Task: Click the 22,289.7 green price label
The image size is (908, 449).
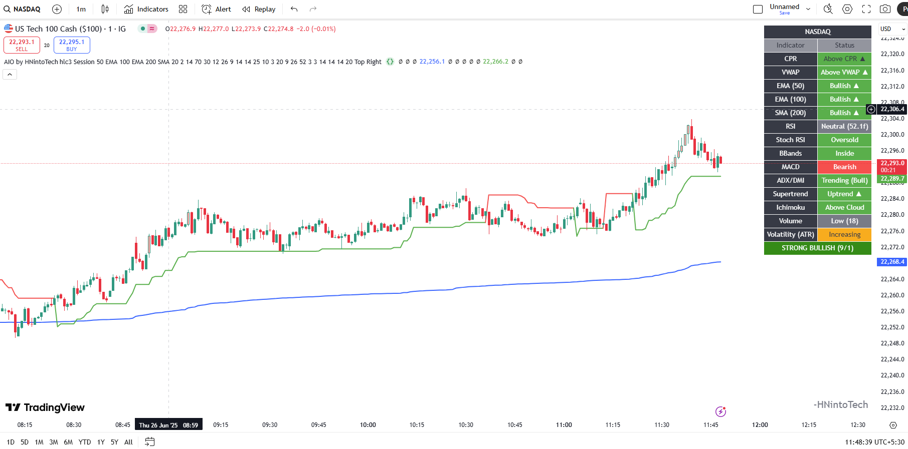Action: [892, 179]
